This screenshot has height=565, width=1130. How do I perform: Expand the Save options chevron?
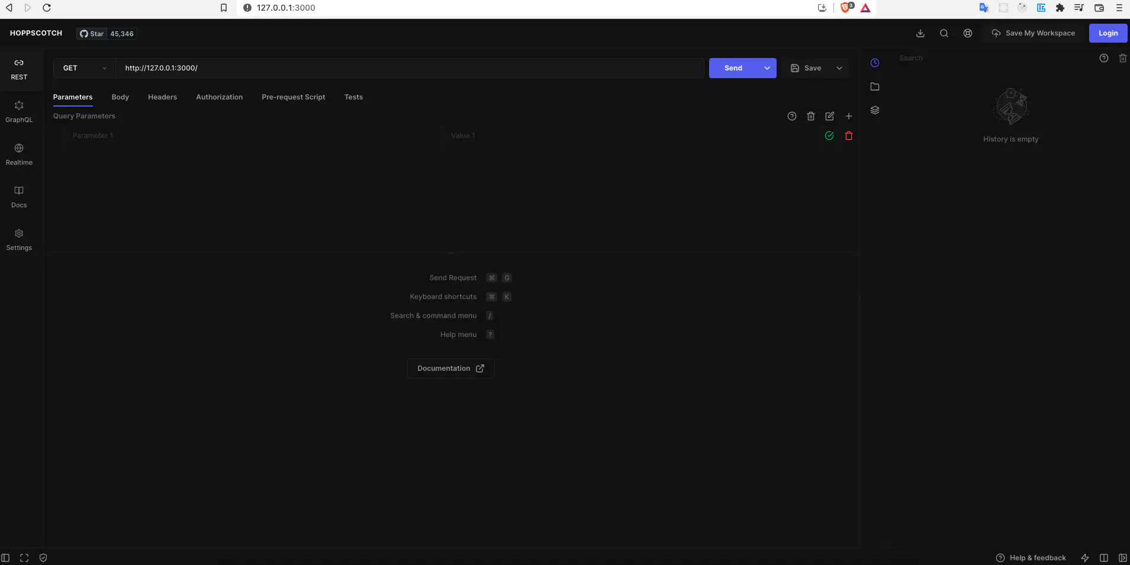839,68
